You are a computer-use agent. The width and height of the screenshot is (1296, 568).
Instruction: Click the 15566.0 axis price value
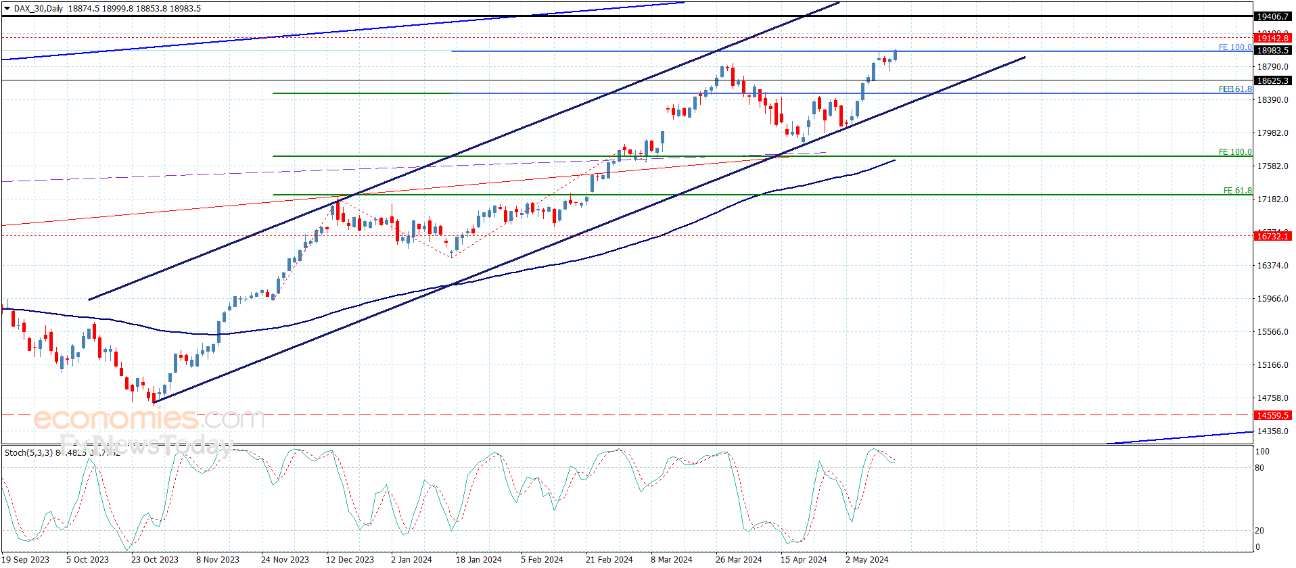pyautogui.click(x=1272, y=332)
